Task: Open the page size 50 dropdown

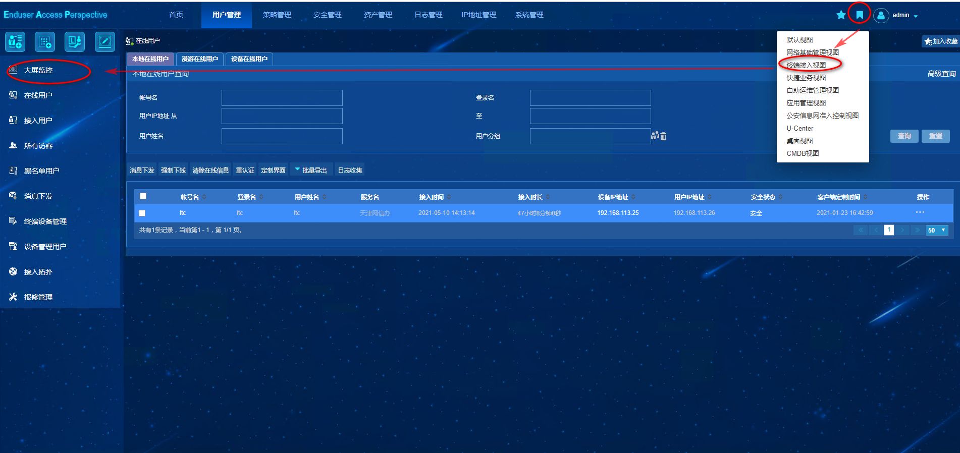Action: point(937,231)
